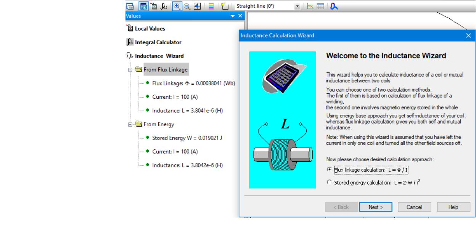Viewport: 476px width, 244px height.
Task: Open the table view toolbar icon
Action: (x=320, y=6)
